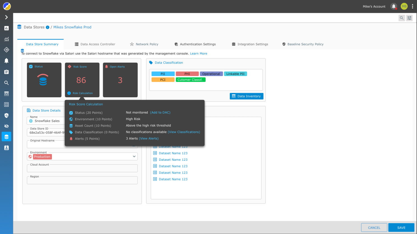Open the three-dot more options menu
This screenshot has height=234, width=417.
413,6
